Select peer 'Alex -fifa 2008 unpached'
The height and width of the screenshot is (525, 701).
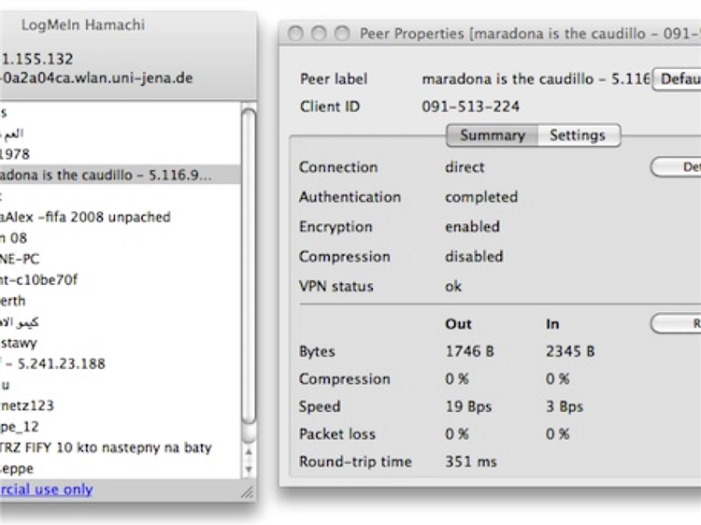120,217
